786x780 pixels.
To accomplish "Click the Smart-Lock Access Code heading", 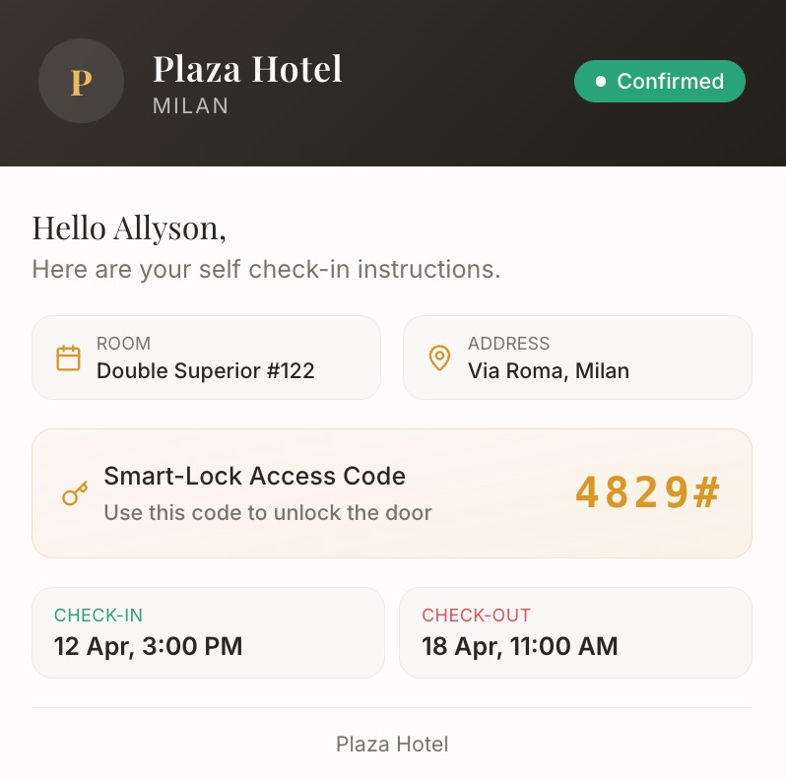I will pos(254,476).
